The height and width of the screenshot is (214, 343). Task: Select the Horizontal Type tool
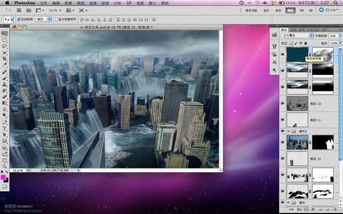pos(5,128)
